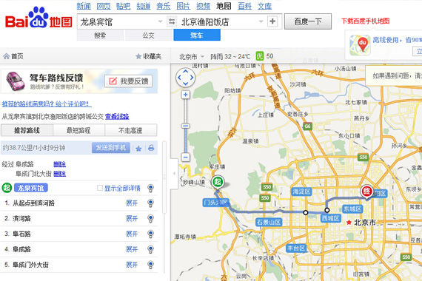
Task: Click the Baidu mobile map app icon
Action: 360,45
